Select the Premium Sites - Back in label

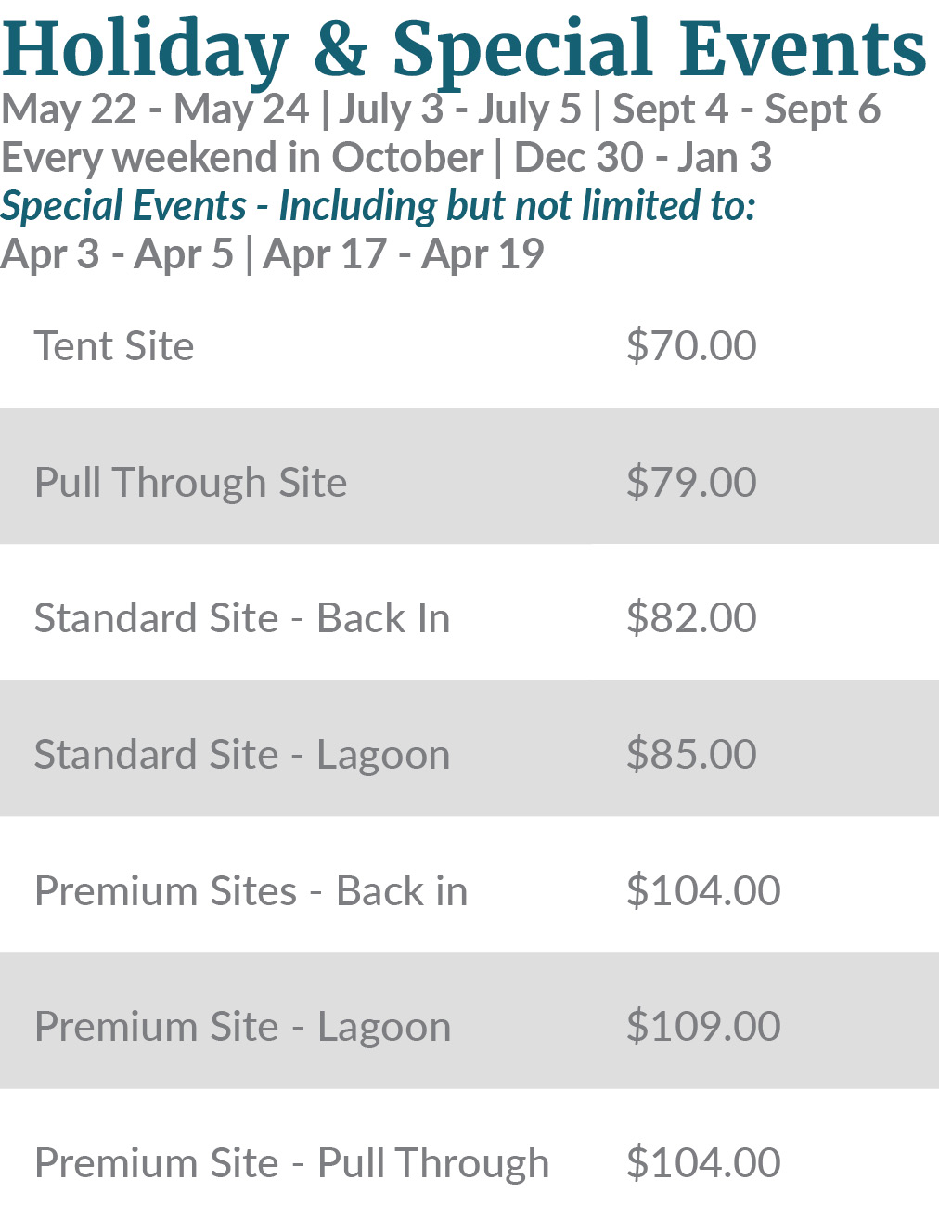tap(251, 891)
